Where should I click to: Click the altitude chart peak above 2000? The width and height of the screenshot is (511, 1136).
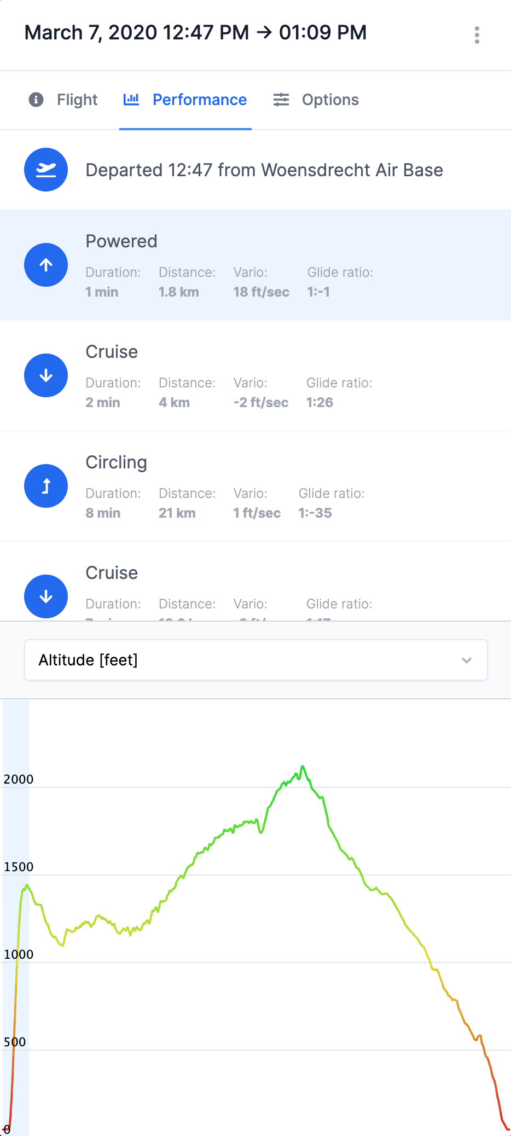pos(303,767)
